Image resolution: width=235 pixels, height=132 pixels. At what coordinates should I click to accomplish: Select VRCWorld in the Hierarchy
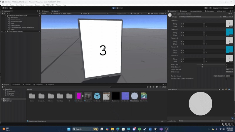click(14, 18)
